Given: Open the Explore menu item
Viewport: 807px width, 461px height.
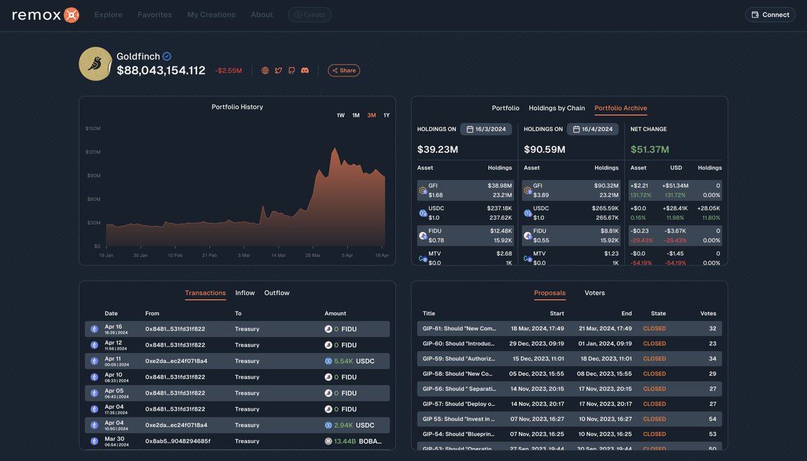Looking at the screenshot, I should [108, 13].
